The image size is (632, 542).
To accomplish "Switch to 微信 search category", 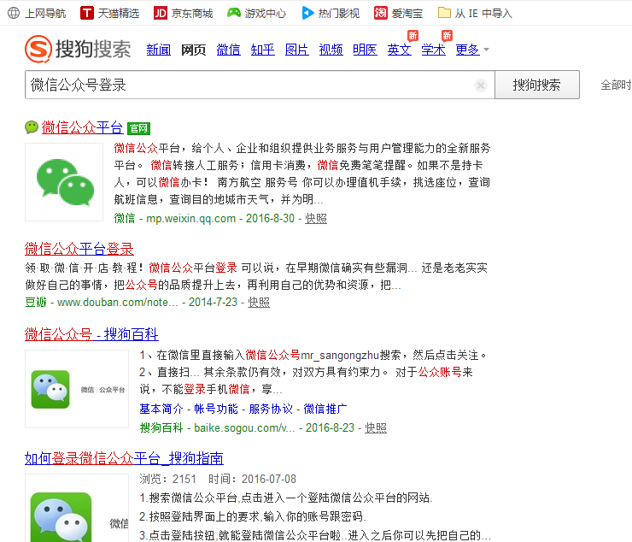I will pos(228,50).
